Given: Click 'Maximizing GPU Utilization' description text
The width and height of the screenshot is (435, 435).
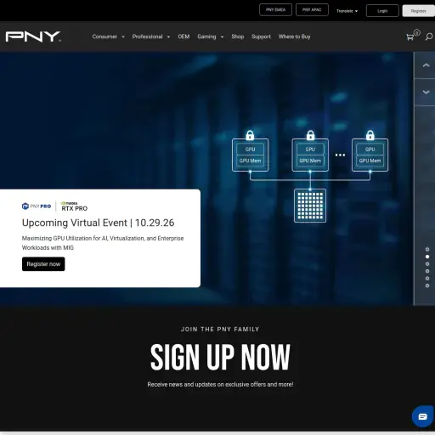Looking at the screenshot, I should point(103,243).
